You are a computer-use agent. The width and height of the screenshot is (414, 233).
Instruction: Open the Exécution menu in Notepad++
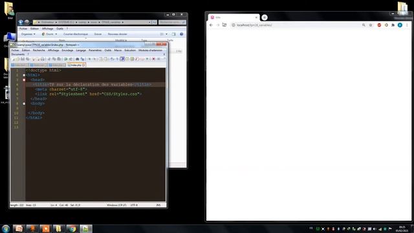pos(130,50)
